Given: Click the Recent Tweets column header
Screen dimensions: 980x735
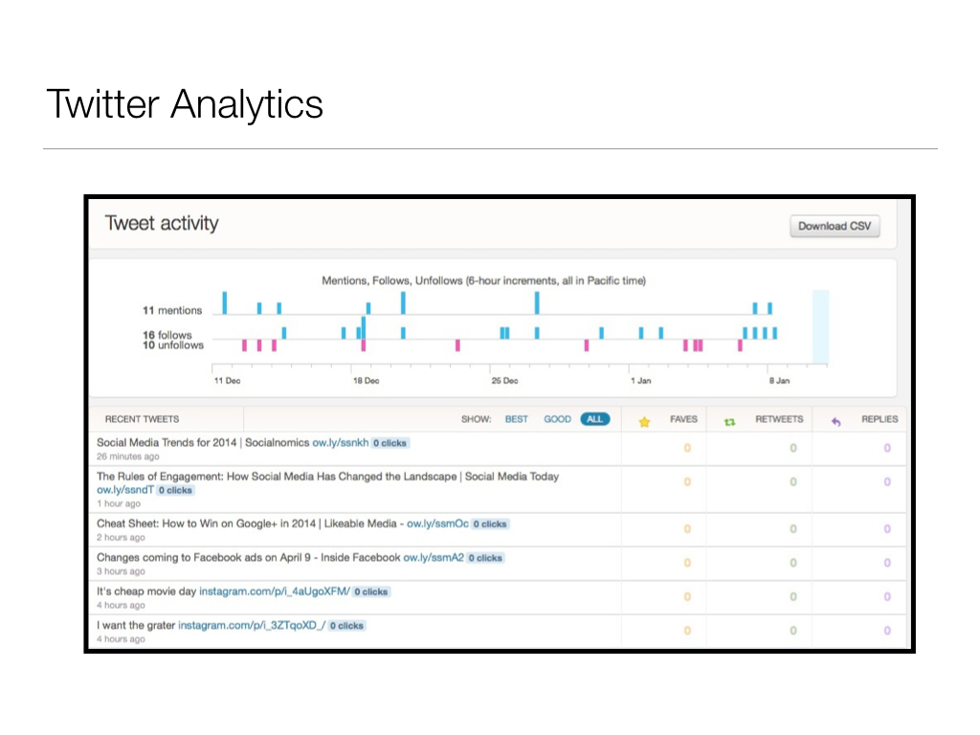Looking at the screenshot, I should tap(142, 419).
